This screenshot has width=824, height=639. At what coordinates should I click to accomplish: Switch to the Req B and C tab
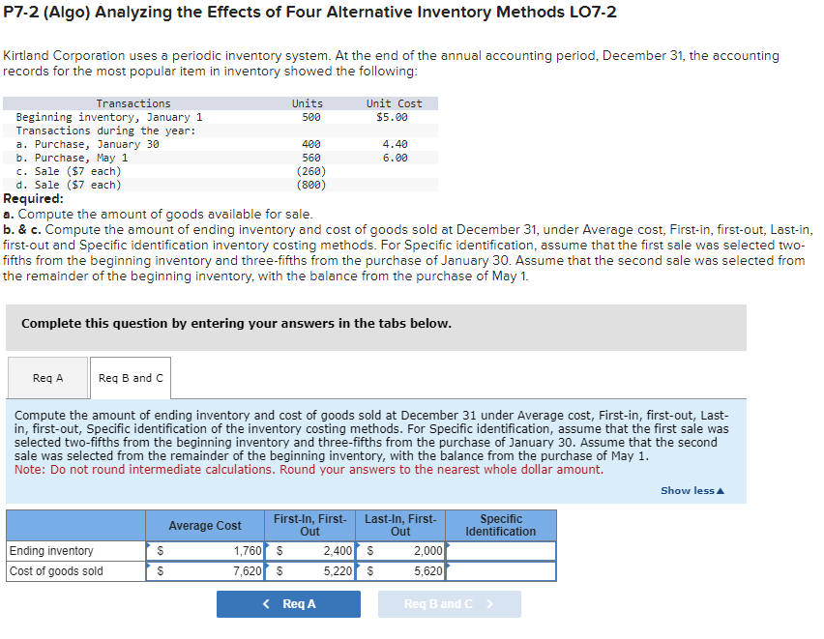[129, 378]
